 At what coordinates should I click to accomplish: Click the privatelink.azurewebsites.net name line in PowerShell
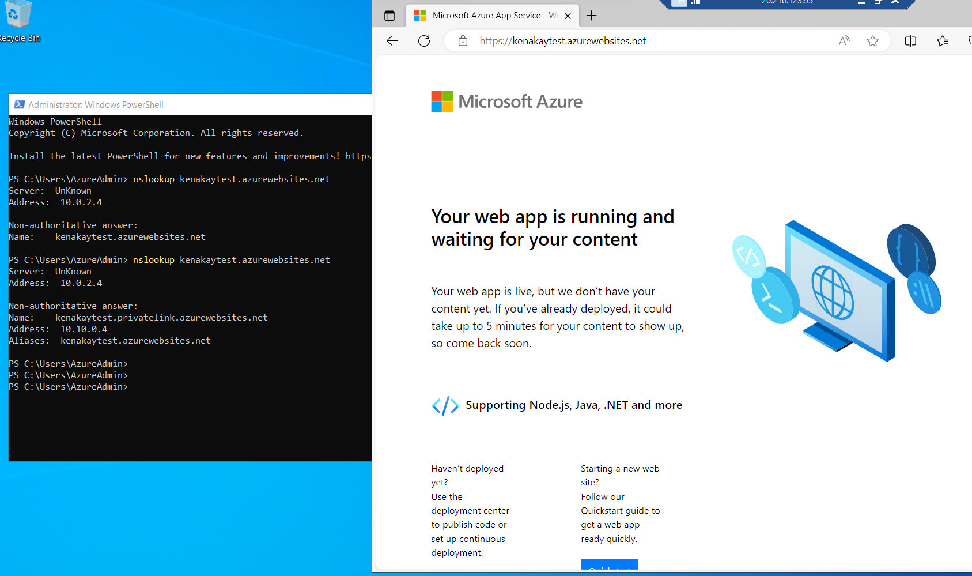[x=138, y=318]
